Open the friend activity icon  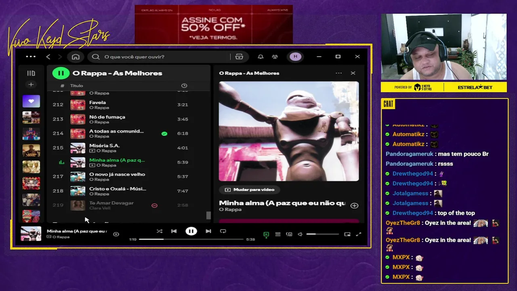(275, 57)
